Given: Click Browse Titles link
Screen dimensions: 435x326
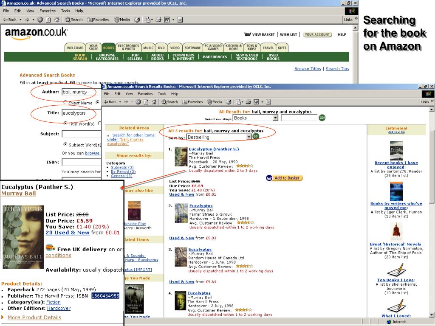Looking at the screenshot, I should tap(308, 69).
